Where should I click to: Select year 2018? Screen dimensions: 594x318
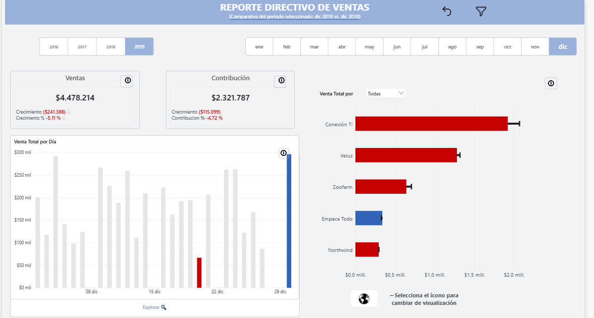tap(111, 46)
